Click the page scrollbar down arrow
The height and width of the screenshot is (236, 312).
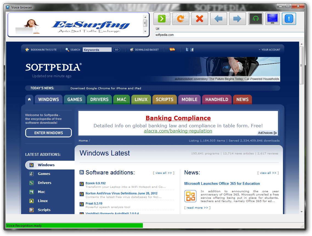point(302,212)
